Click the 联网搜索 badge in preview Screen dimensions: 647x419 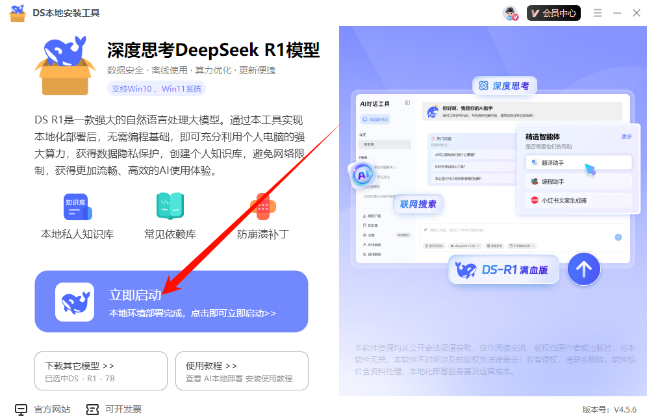[417, 204]
